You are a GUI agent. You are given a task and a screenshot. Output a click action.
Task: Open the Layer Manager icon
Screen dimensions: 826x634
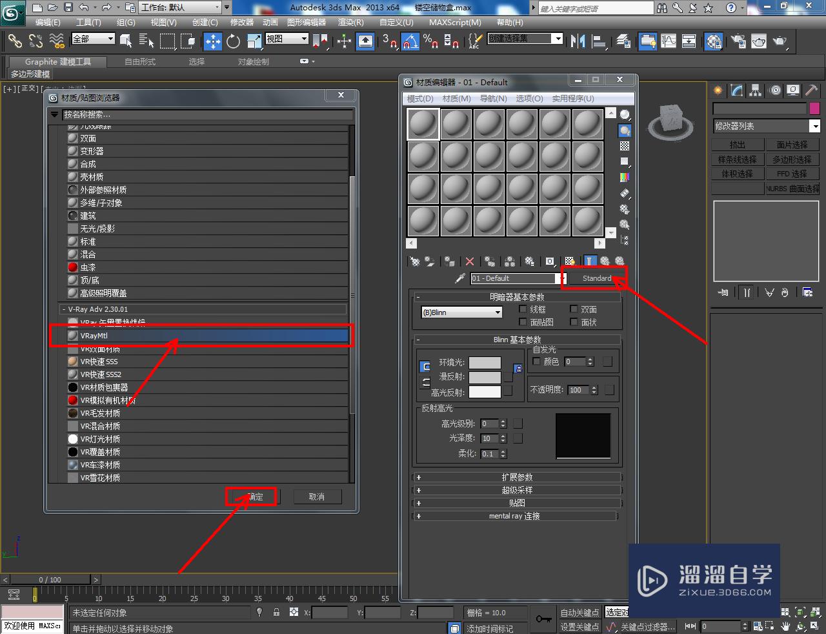click(x=623, y=41)
